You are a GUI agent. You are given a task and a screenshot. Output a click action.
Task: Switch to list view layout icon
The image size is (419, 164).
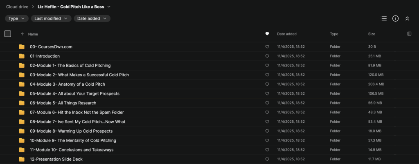[x=383, y=18]
